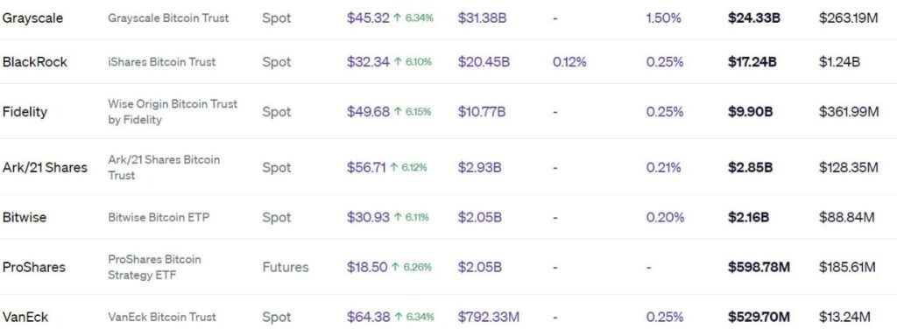Select the bold $598.78M volume figure
This screenshot has height=329, width=897.
pos(759,268)
